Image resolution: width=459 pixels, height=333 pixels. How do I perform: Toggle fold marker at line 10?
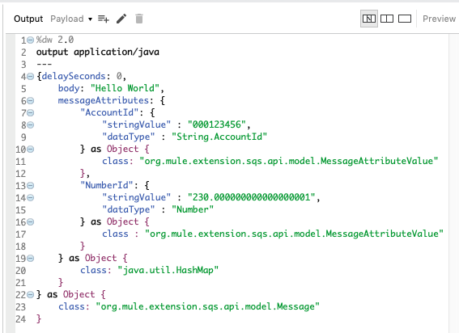[x=31, y=150]
